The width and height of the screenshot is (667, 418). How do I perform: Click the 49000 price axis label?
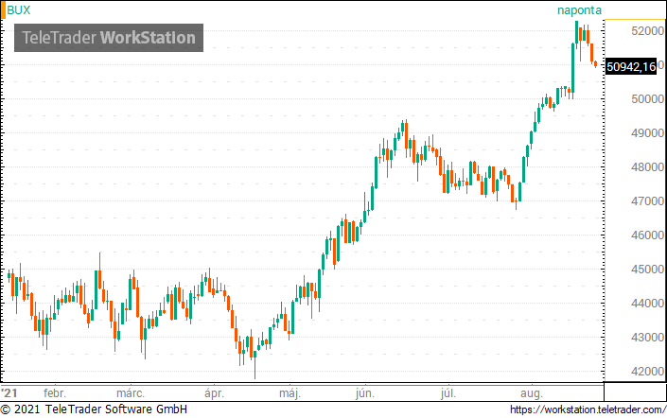point(647,133)
